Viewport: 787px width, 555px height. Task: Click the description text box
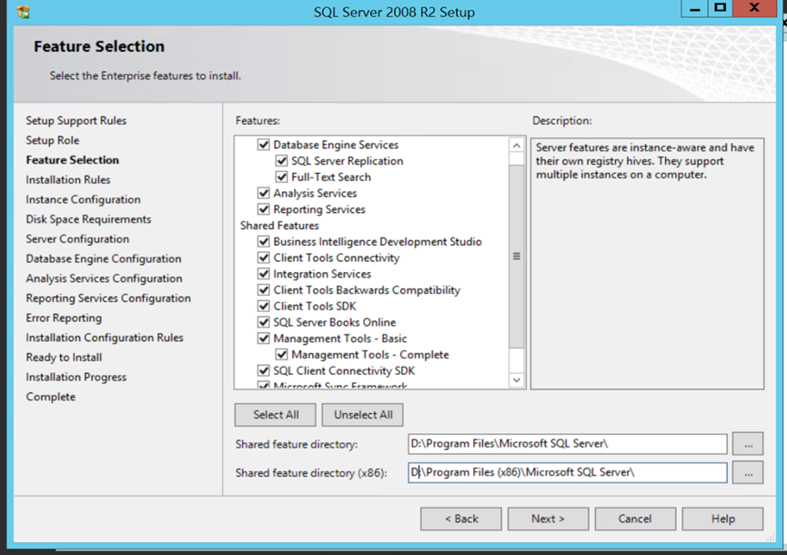(x=648, y=264)
